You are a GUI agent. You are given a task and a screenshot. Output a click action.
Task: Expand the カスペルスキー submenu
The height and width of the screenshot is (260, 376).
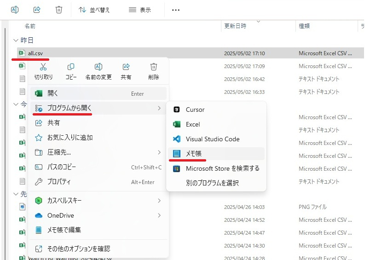click(98, 201)
